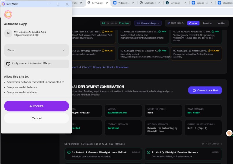
Task: Click the Lace Wallet logo in popup
Action: coord(8,14)
